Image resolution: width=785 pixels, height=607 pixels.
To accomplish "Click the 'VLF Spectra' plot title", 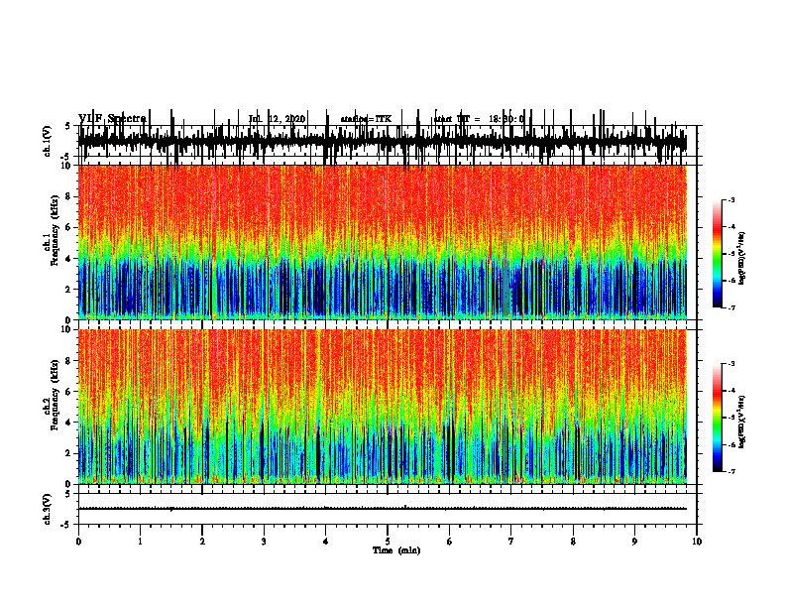I will coord(112,119).
